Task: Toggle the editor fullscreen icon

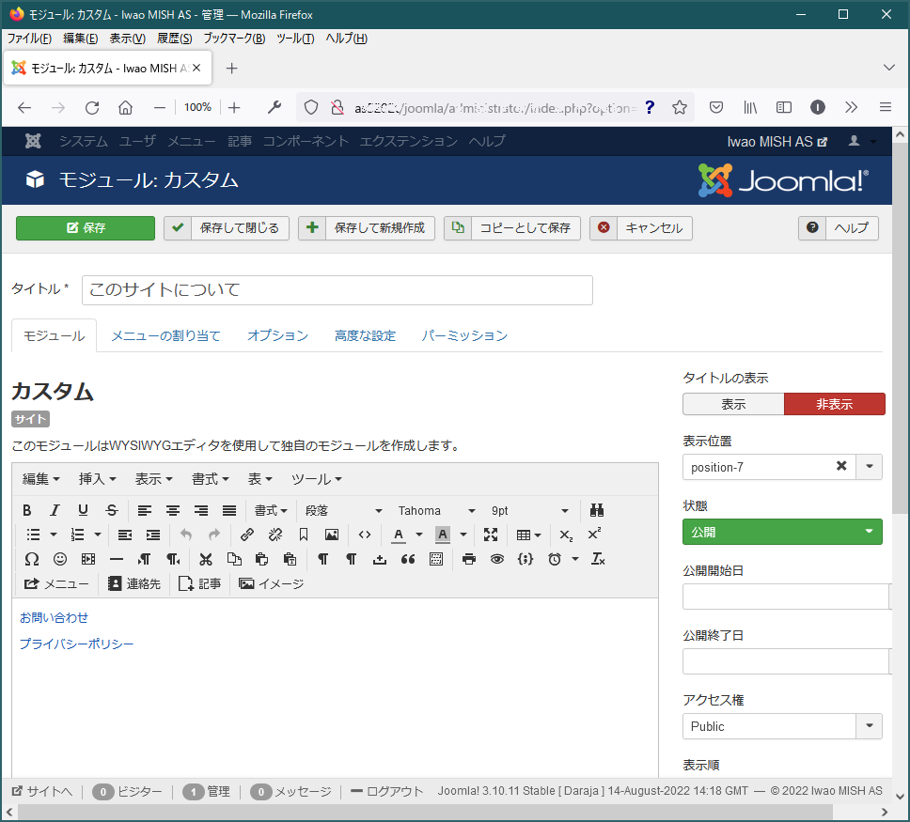Action: (491, 535)
